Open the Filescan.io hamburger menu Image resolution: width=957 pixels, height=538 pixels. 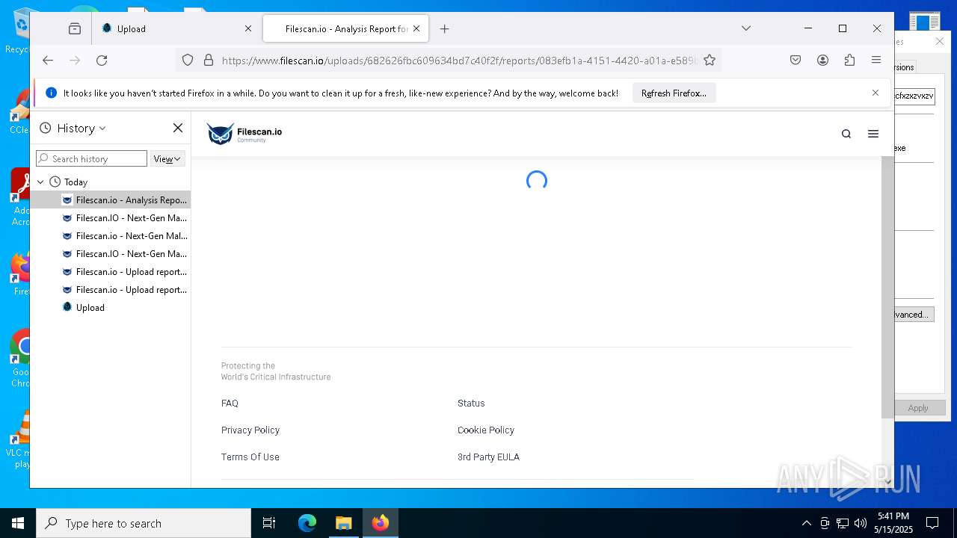(873, 134)
